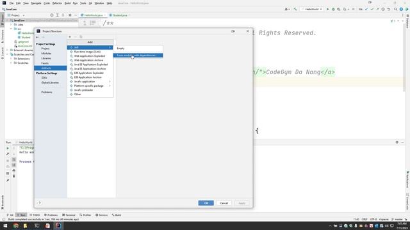Click the Cancel button

[x=224, y=203]
